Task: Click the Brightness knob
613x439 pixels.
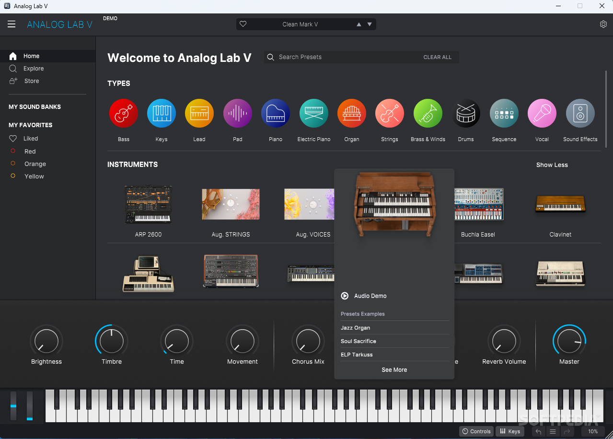Action: coord(46,341)
